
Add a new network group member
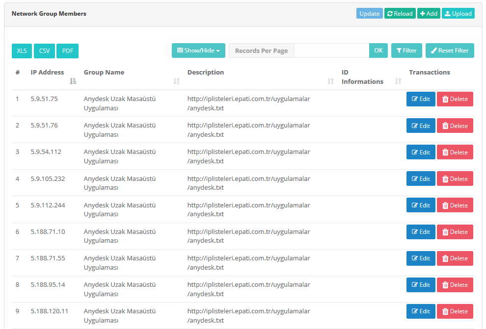click(x=429, y=13)
